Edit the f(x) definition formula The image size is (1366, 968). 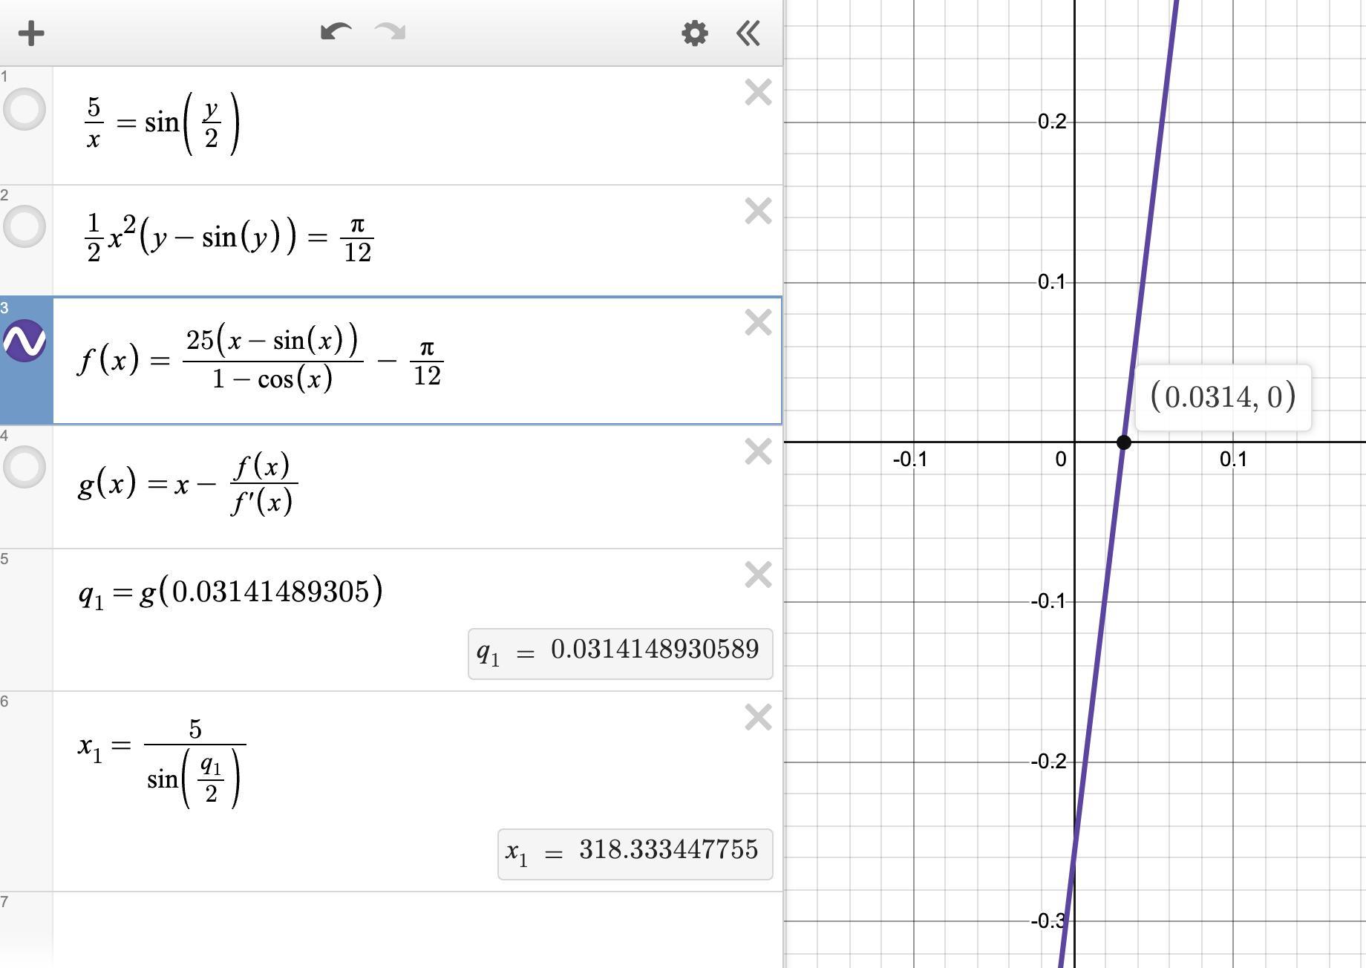261,359
